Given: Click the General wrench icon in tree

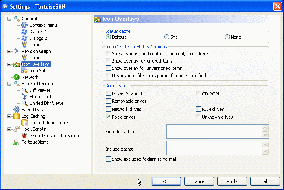Looking at the screenshot, I should click(17, 19).
